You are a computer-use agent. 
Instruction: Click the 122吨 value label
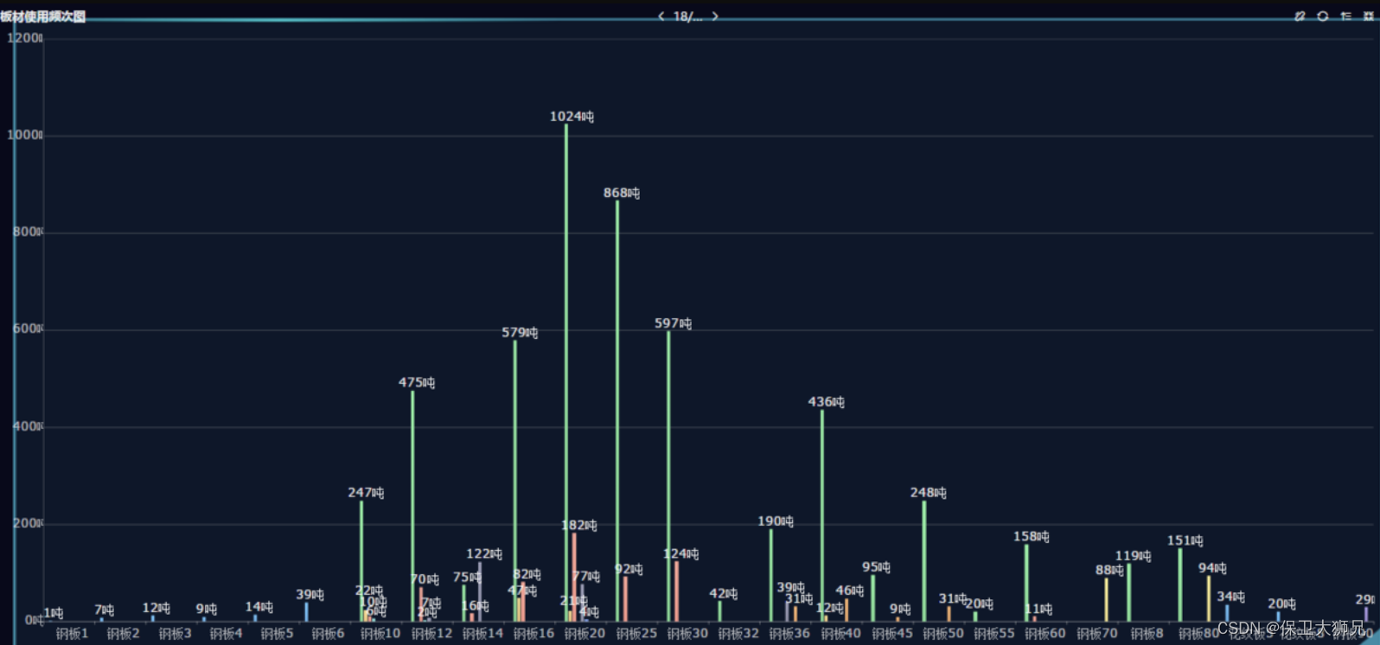coord(484,554)
